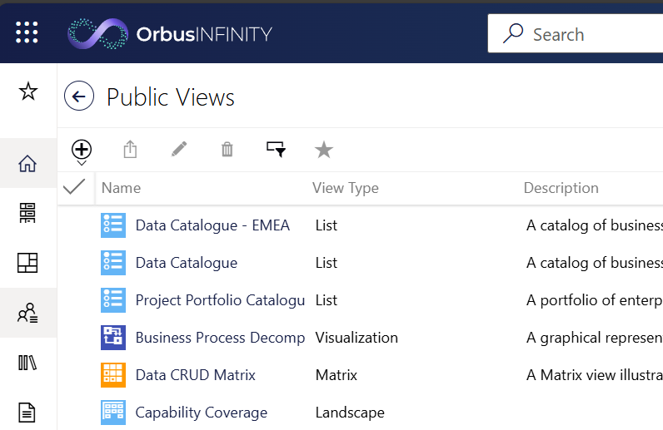
Task: Open Favorites star in the sidebar
Action: [28, 91]
